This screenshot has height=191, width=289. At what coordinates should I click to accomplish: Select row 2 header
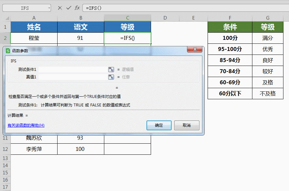click(x=5, y=38)
